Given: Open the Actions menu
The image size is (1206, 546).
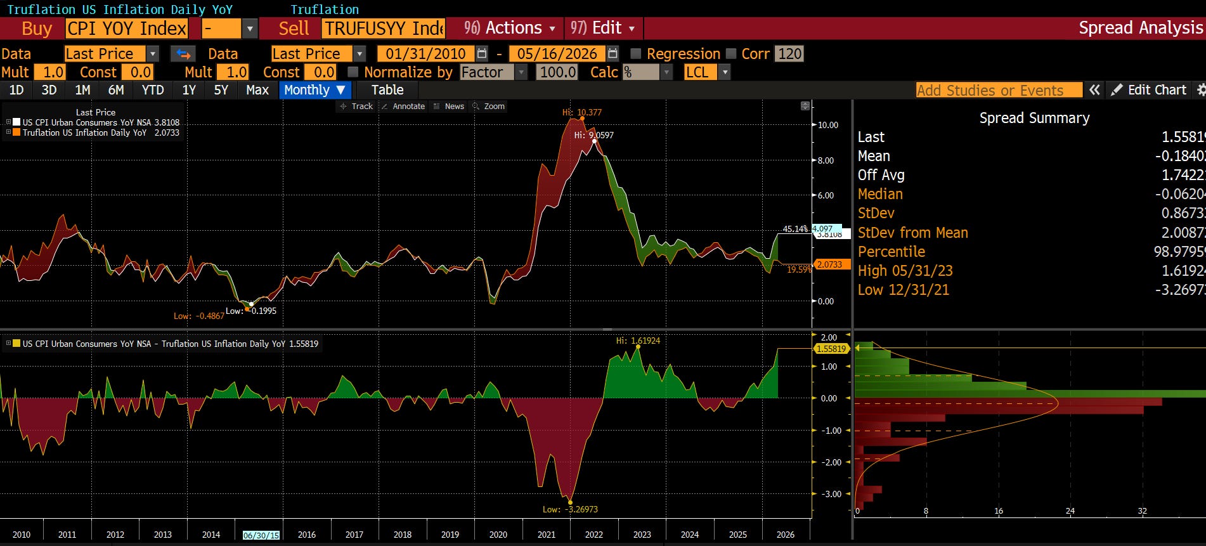Looking at the screenshot, I should click(x=510, y=29).
